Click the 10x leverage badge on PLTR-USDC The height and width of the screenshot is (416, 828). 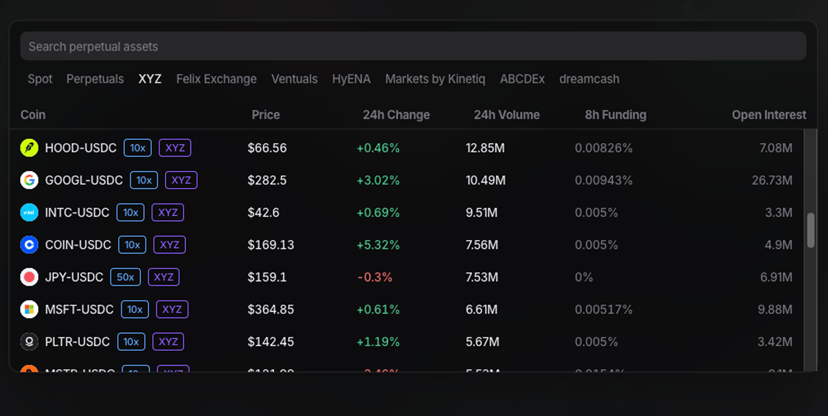[131, 342]
